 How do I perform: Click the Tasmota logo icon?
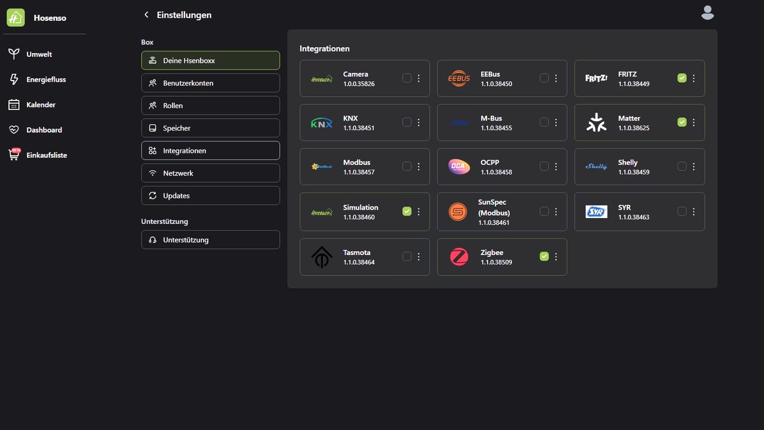click(x=322, y=257)
